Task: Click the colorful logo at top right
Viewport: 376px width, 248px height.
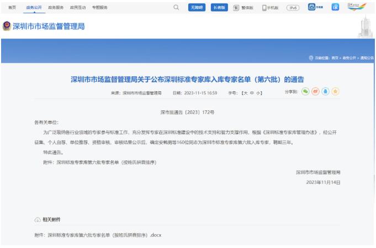Action: click(357, 7)
